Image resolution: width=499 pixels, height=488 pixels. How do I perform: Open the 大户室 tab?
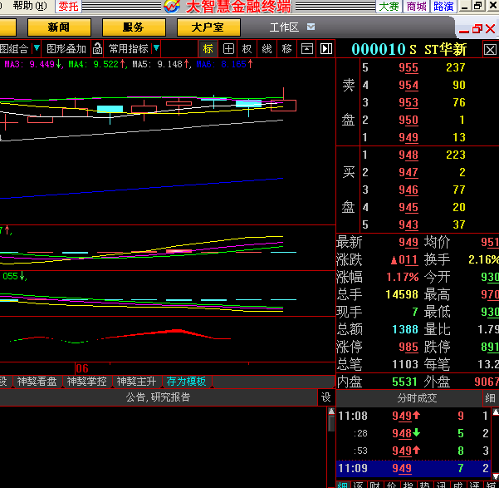click(x=208, y=27)
